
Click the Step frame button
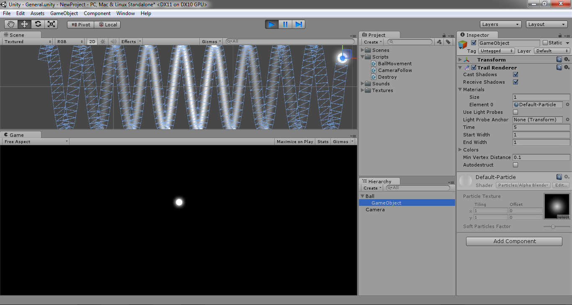tap(299, 24)
